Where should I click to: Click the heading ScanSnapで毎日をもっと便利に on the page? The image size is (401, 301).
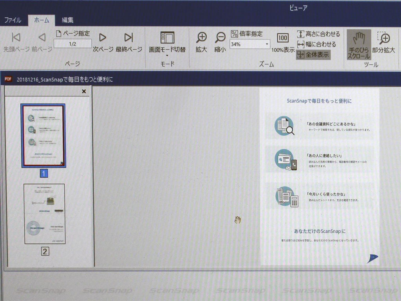[319, 101]
